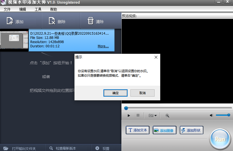Minimize the application window
This screenshot has width=233, height=151.
pos(219,2)
